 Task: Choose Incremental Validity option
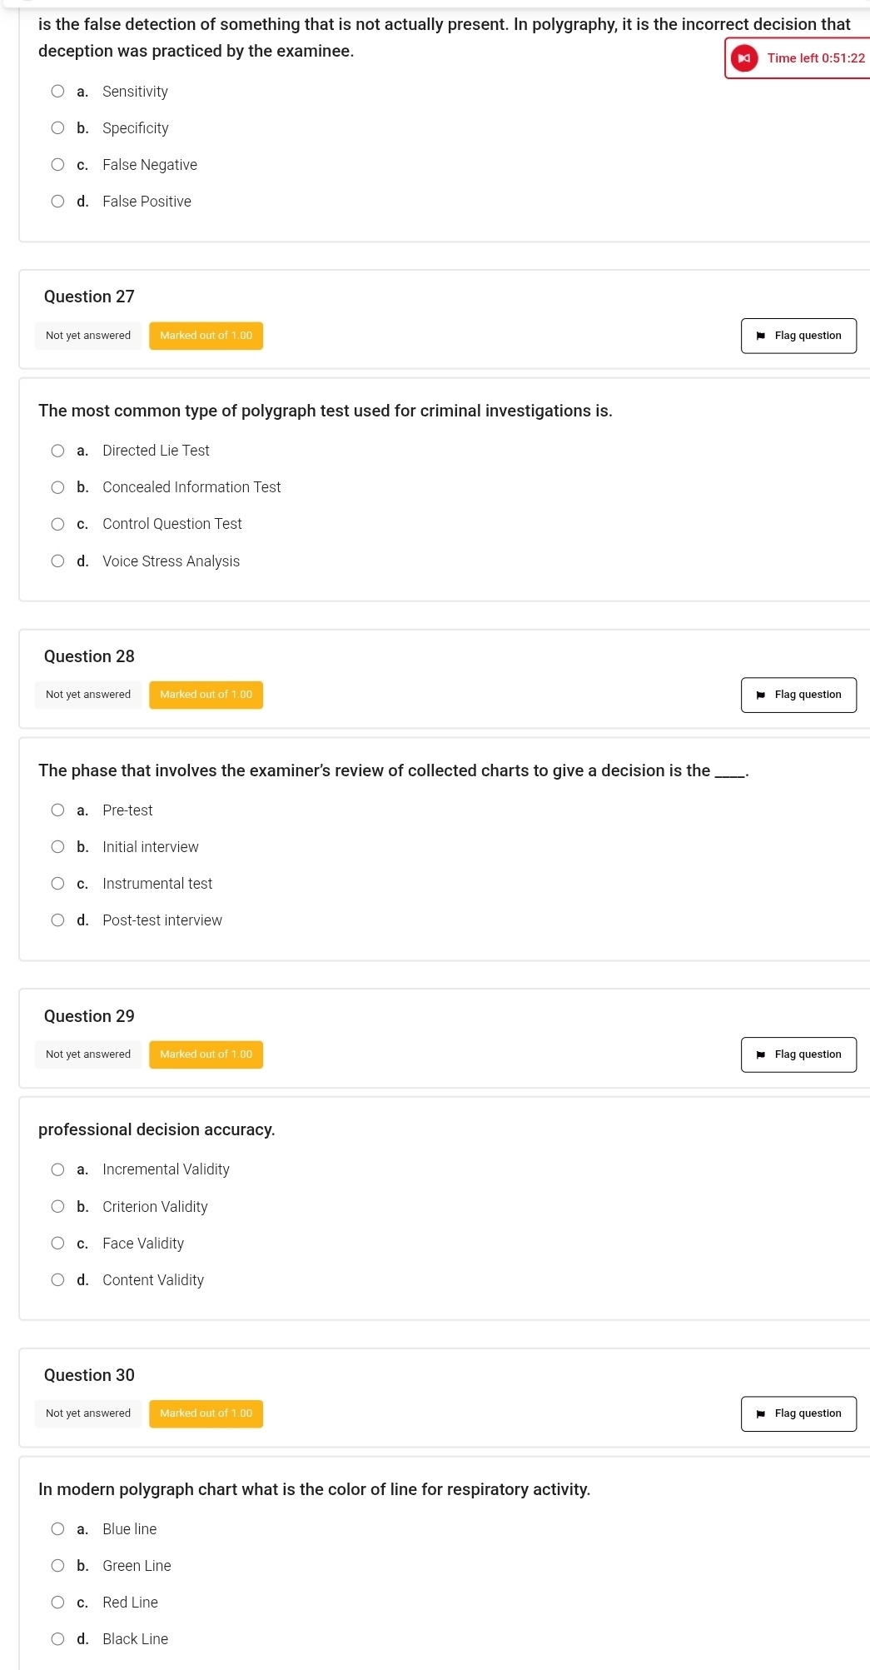(x=58, y=1169)
